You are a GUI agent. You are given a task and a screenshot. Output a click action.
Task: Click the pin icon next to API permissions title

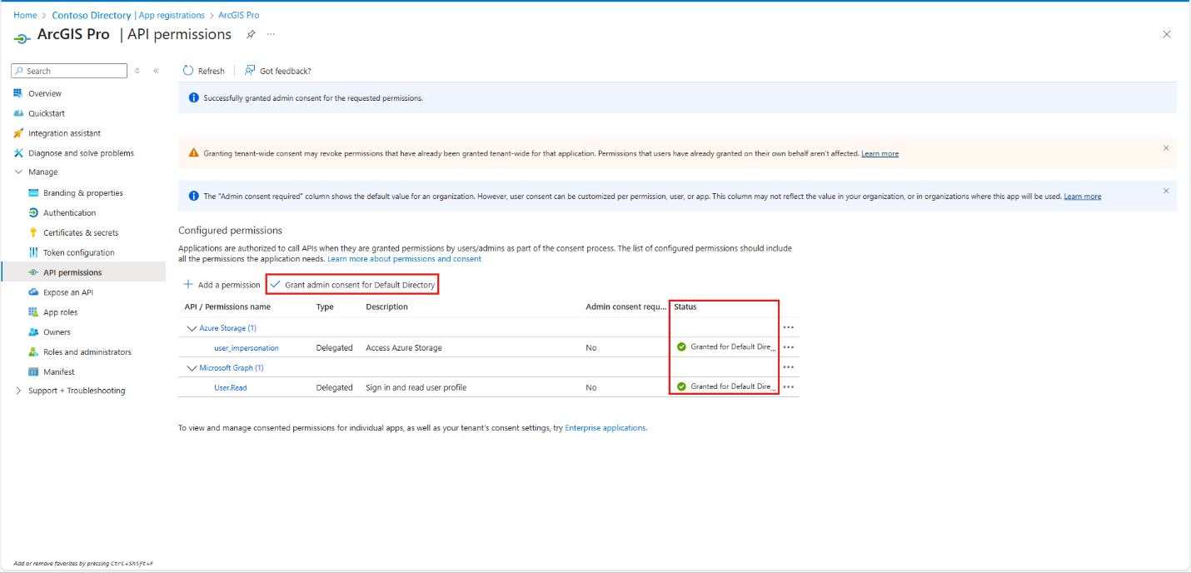click(251, 34)
